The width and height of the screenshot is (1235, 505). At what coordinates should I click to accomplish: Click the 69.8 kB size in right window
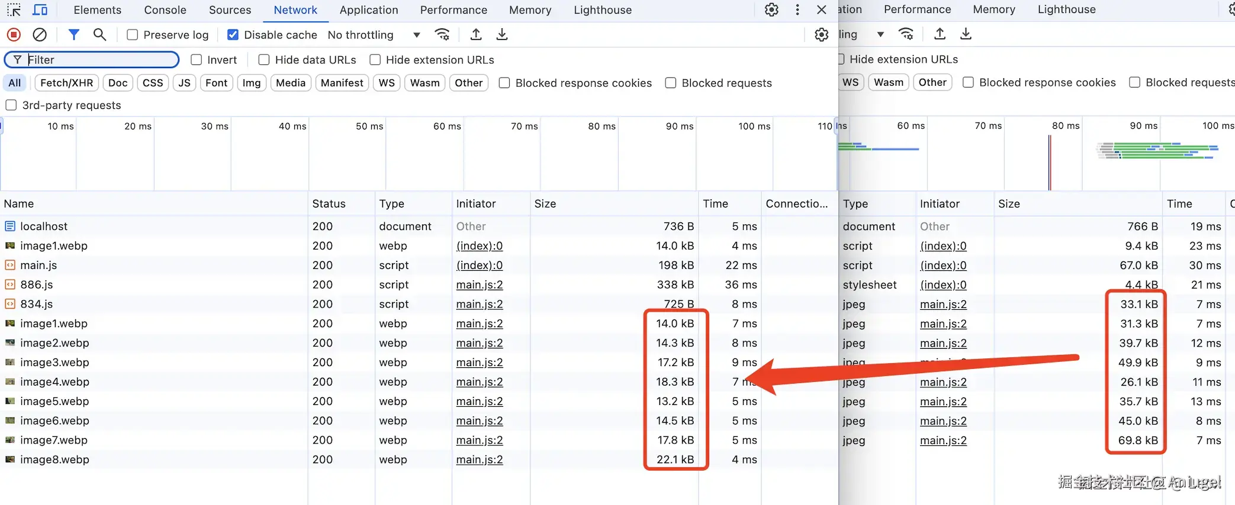1139,440
